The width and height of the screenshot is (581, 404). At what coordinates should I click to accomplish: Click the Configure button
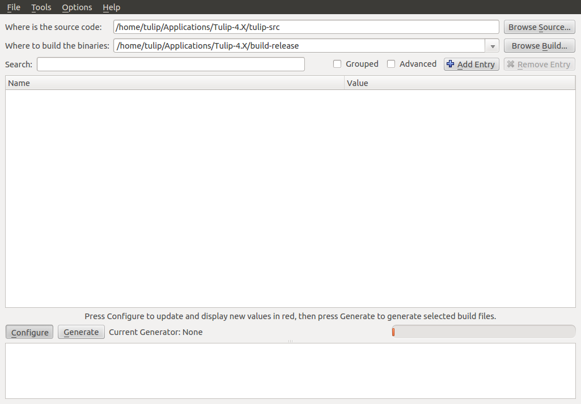[30, 332]
